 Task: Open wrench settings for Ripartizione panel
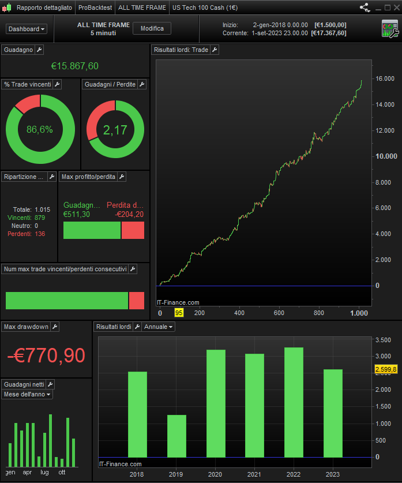[x=52, y=177]
